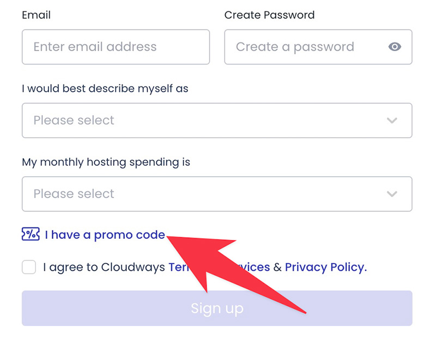Click the promo coupon ticket icon
This screenshot has width=436, height=341.
point(31,234)
